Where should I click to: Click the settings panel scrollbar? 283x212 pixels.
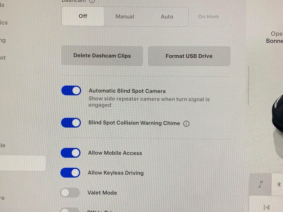[x=248, y=86]
